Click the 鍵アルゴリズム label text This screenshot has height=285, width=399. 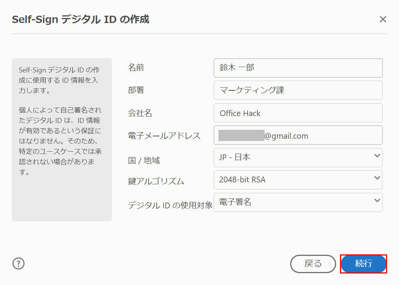tap(156, 181)
